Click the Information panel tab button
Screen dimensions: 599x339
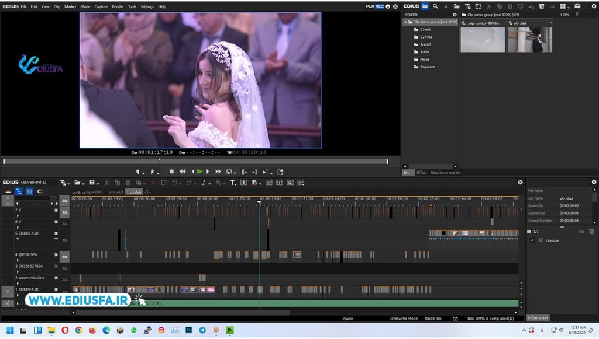538,317
